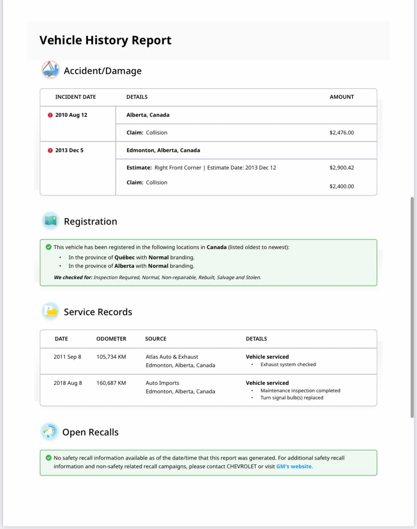This screenshot has width=417, height=529.
Task: Open the GM's website link
Action: (x=294, y=466)
